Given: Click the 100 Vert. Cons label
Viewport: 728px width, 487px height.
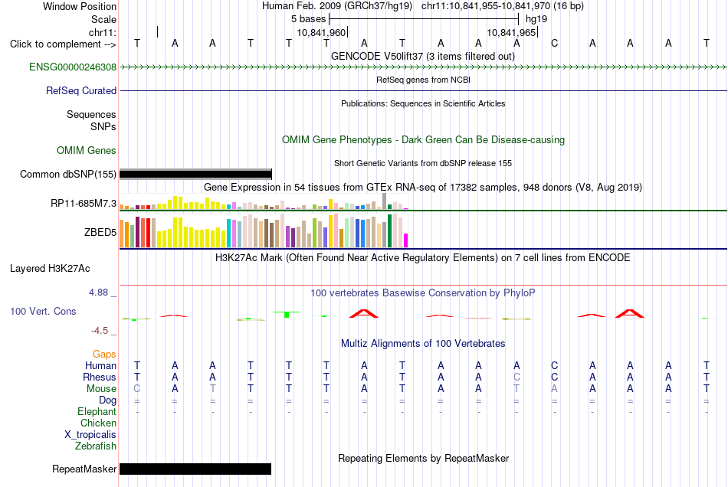Looking at the screenshot, I should tap(43, 311).
